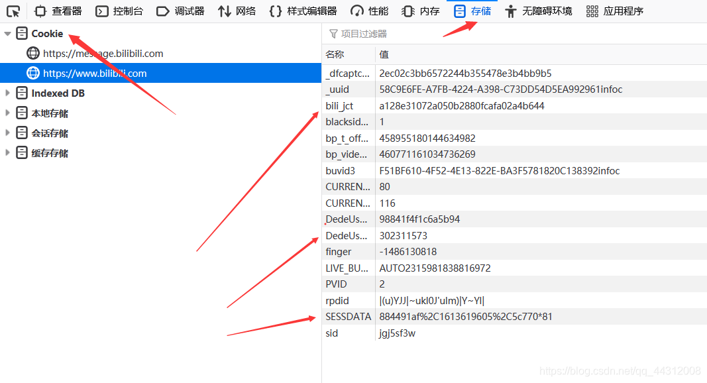This screenshot has height=383, width=707.
Task: Click value 458955180144634982
Action: [427, 138]
